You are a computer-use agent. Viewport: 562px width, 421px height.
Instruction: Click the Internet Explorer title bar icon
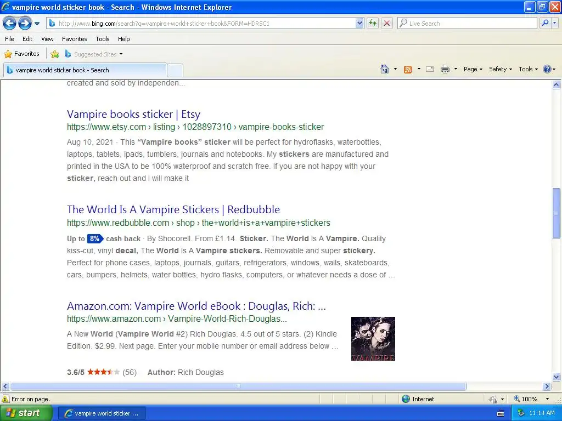click(5, 7)
